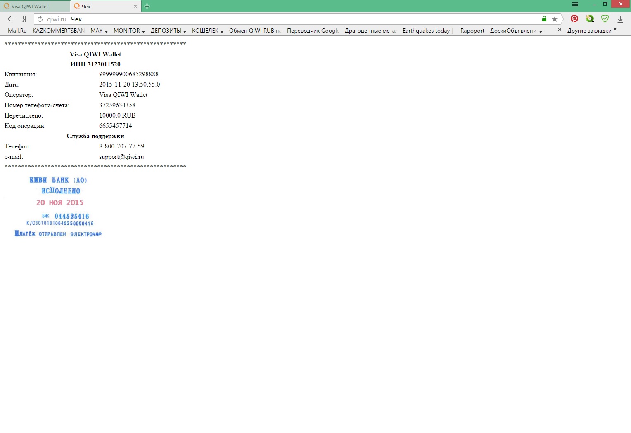Reload the qiwi.ru page

pos(40,19)
